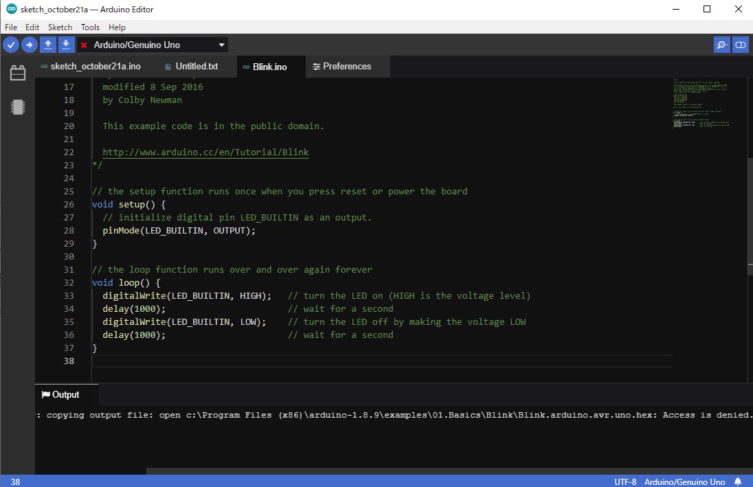Click the open sketch upload-arrow icon
The width and height of the screenshot is (753, 487).
(x=48, y=45)
